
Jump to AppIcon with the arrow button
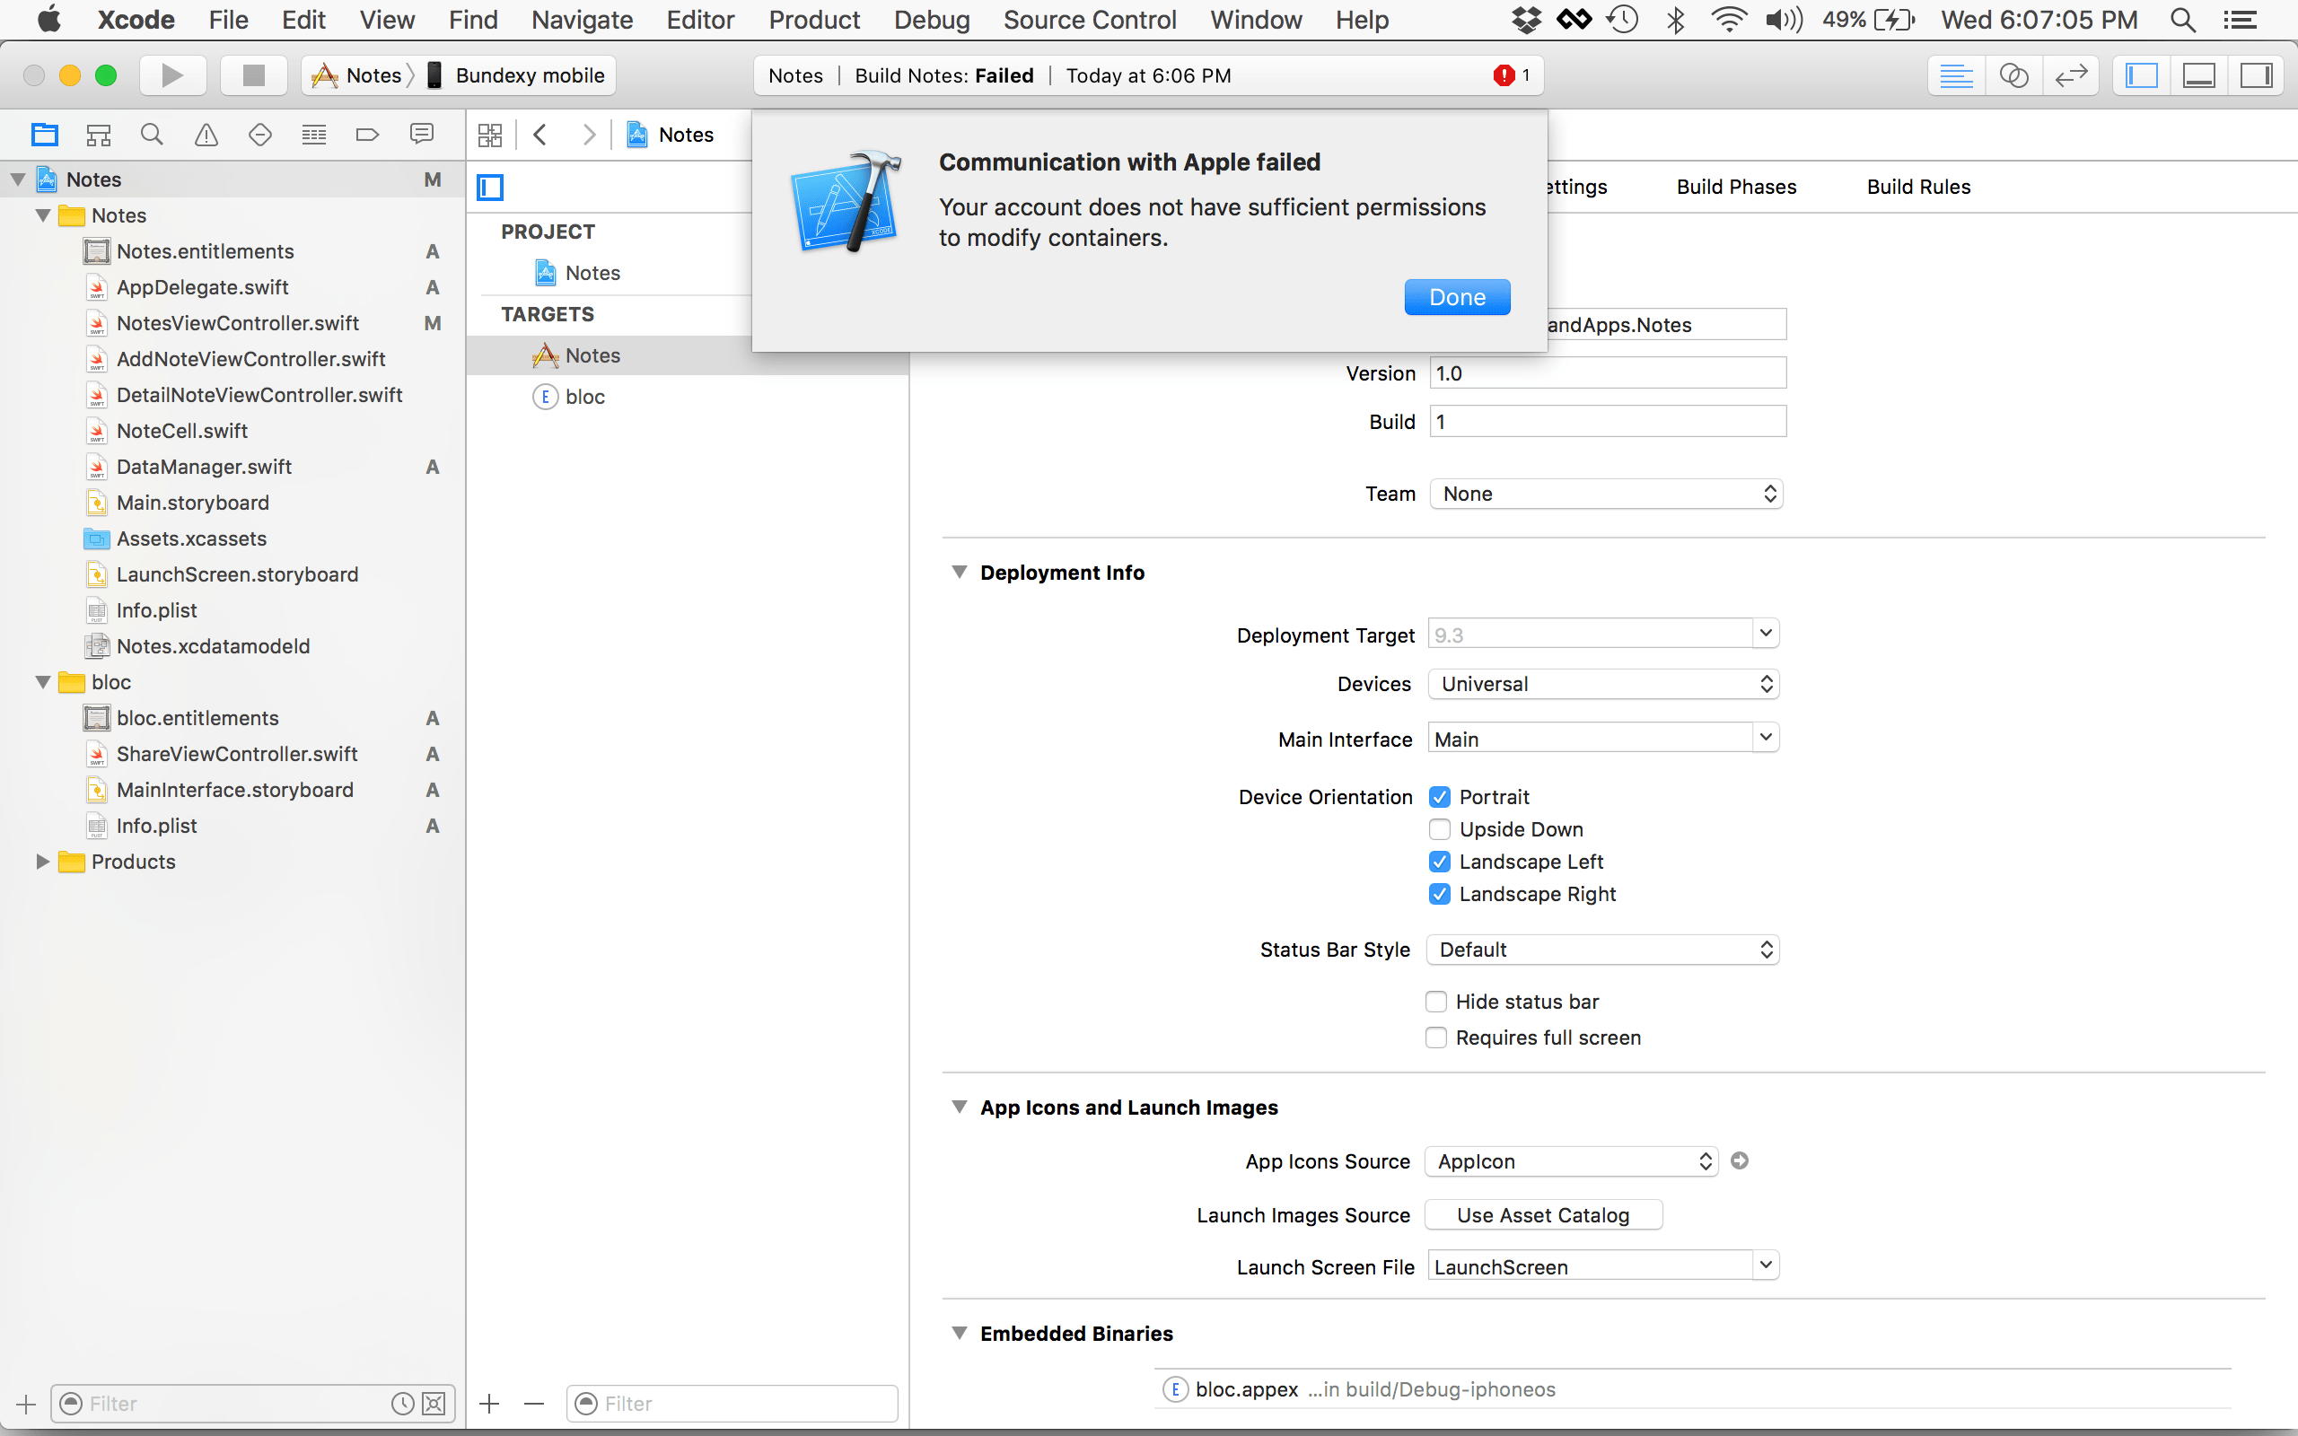tap(1741, 1160)
